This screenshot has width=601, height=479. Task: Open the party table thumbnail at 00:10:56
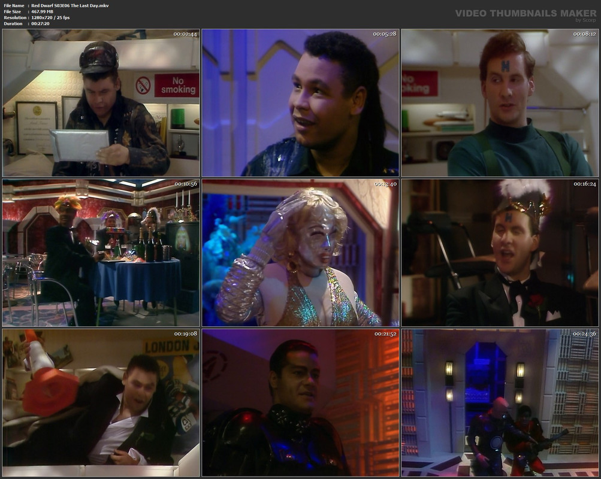click(101, 253)
